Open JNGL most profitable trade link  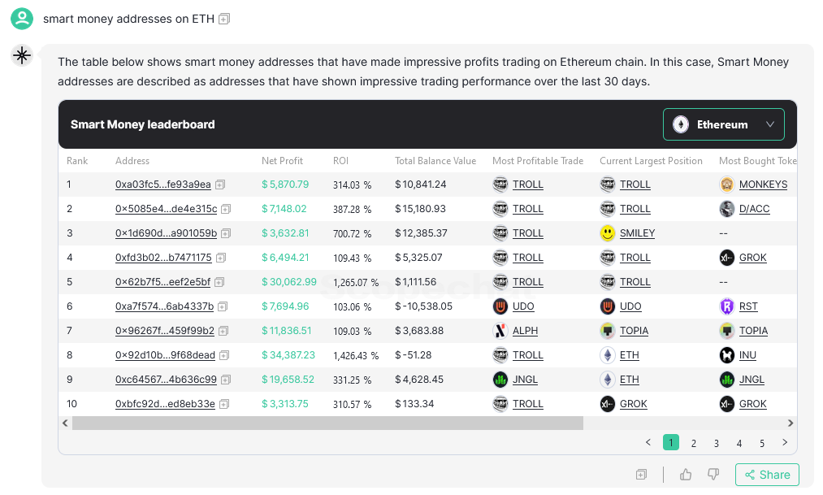(525, 380)
